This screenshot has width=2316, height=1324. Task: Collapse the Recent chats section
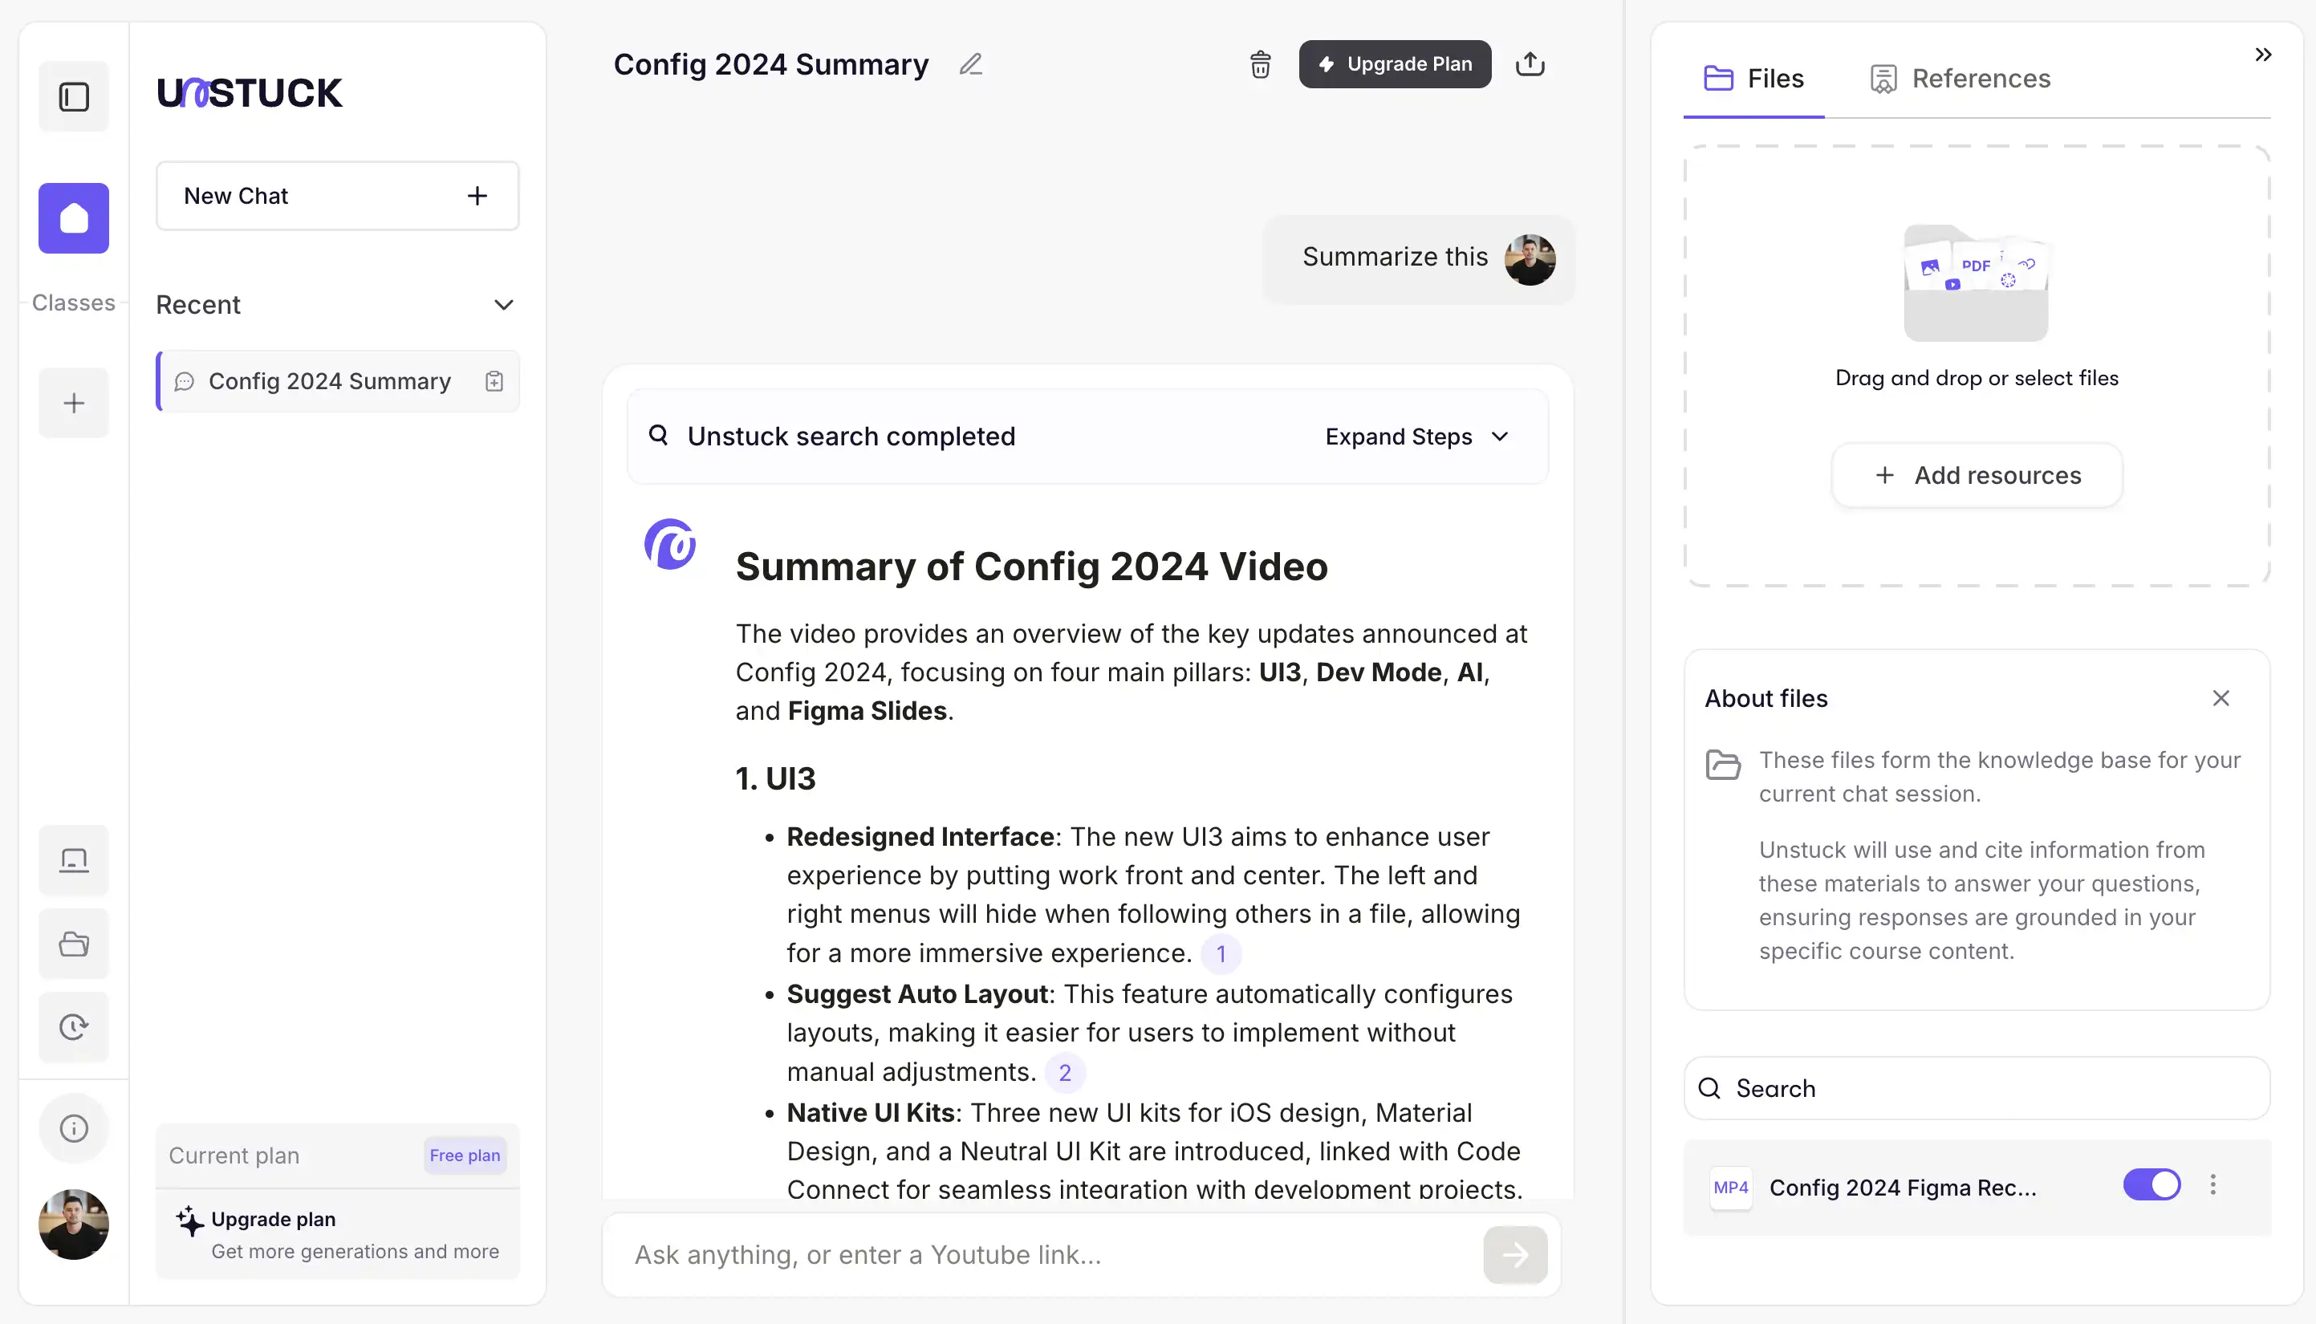[503, 305]
